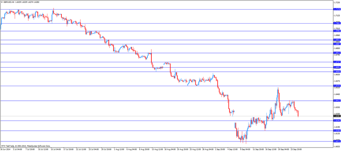Click the current price 1.6282 black label

point(337,116)
